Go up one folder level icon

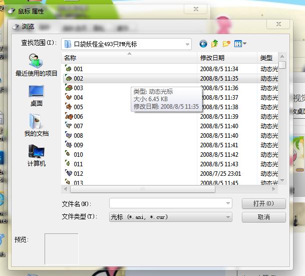214,44
